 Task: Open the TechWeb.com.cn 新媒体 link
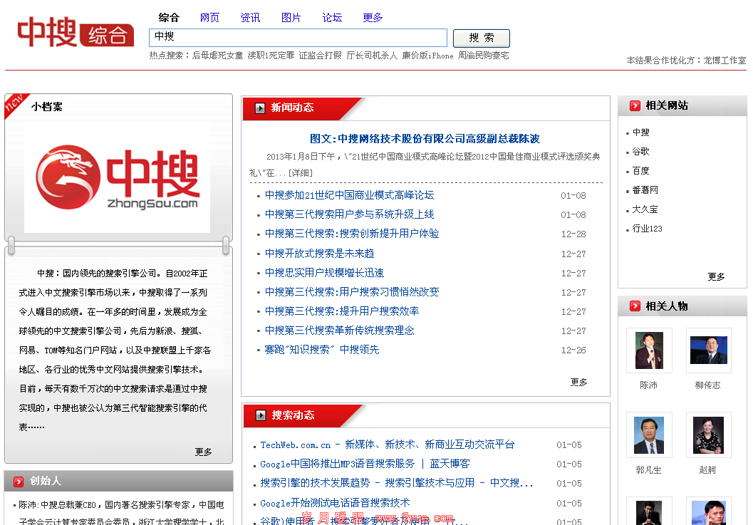click(x=387, y=445)
